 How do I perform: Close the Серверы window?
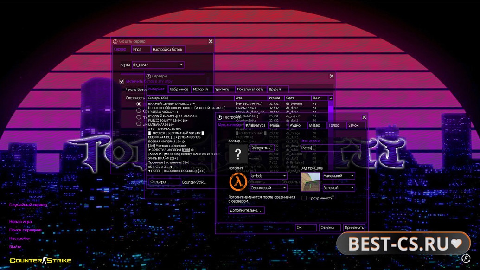click(332, 76)
